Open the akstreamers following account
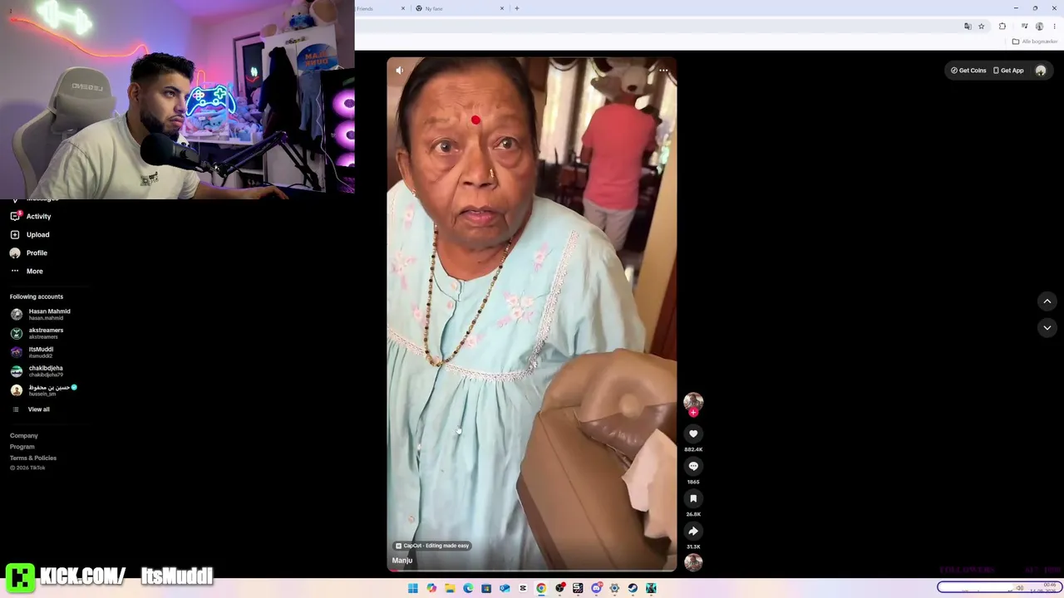The width and height of the screenshot is (1064, 598). (37, 333)
